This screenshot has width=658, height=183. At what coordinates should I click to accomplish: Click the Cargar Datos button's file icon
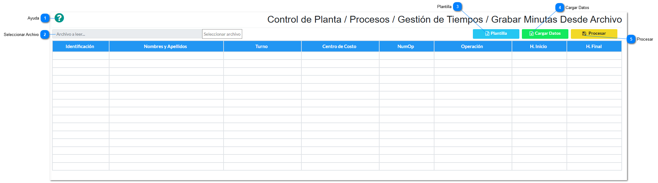[531, 33]
